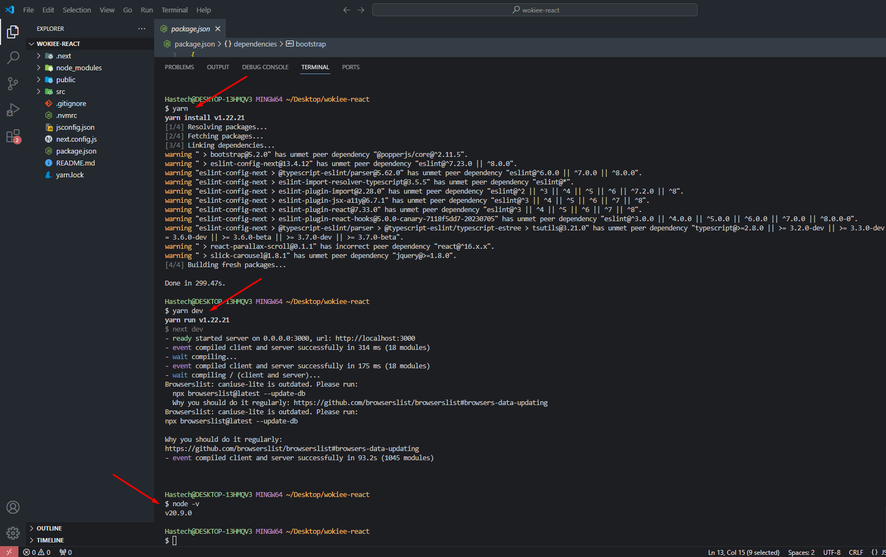
Task: Open jsconfig.json in explorer
Action: pos(90,127)
